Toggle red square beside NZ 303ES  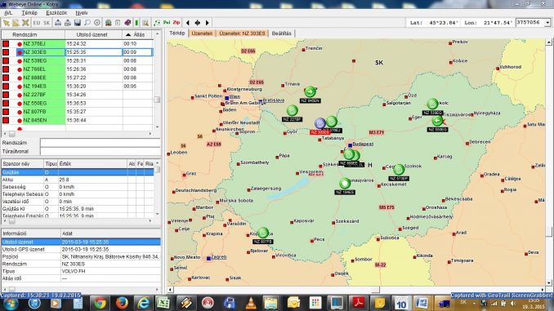point(6,52)
